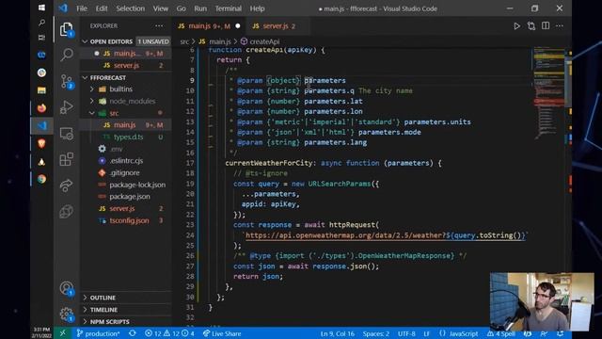Expand the builtins folder

(x=126, y=89)
